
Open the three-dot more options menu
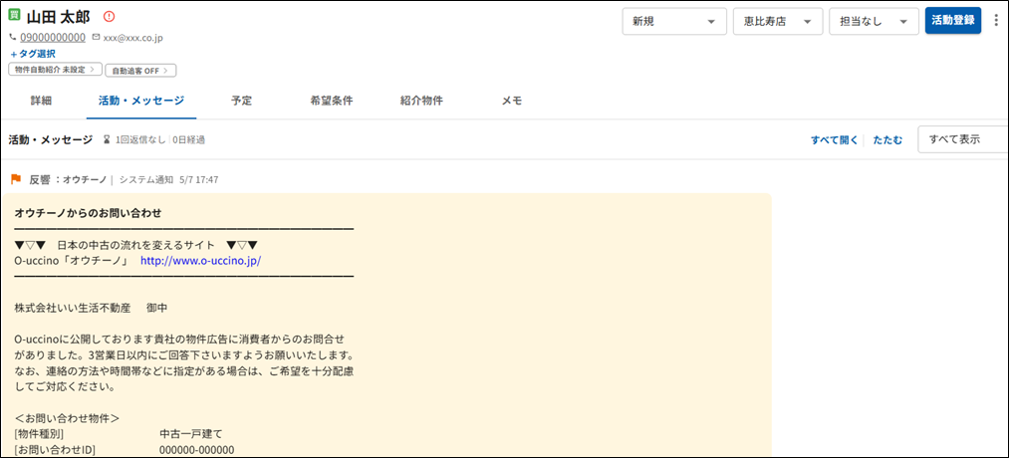(x=996, y=20)
